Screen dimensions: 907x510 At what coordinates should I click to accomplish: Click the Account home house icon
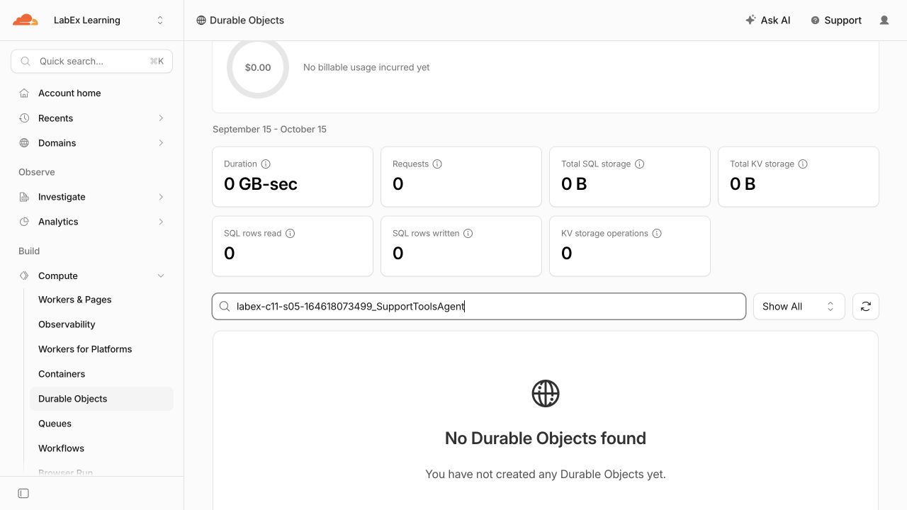[24, 93]
